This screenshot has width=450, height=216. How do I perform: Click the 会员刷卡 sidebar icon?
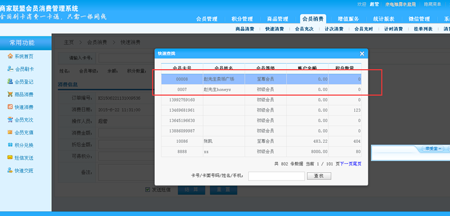(10, 69)
